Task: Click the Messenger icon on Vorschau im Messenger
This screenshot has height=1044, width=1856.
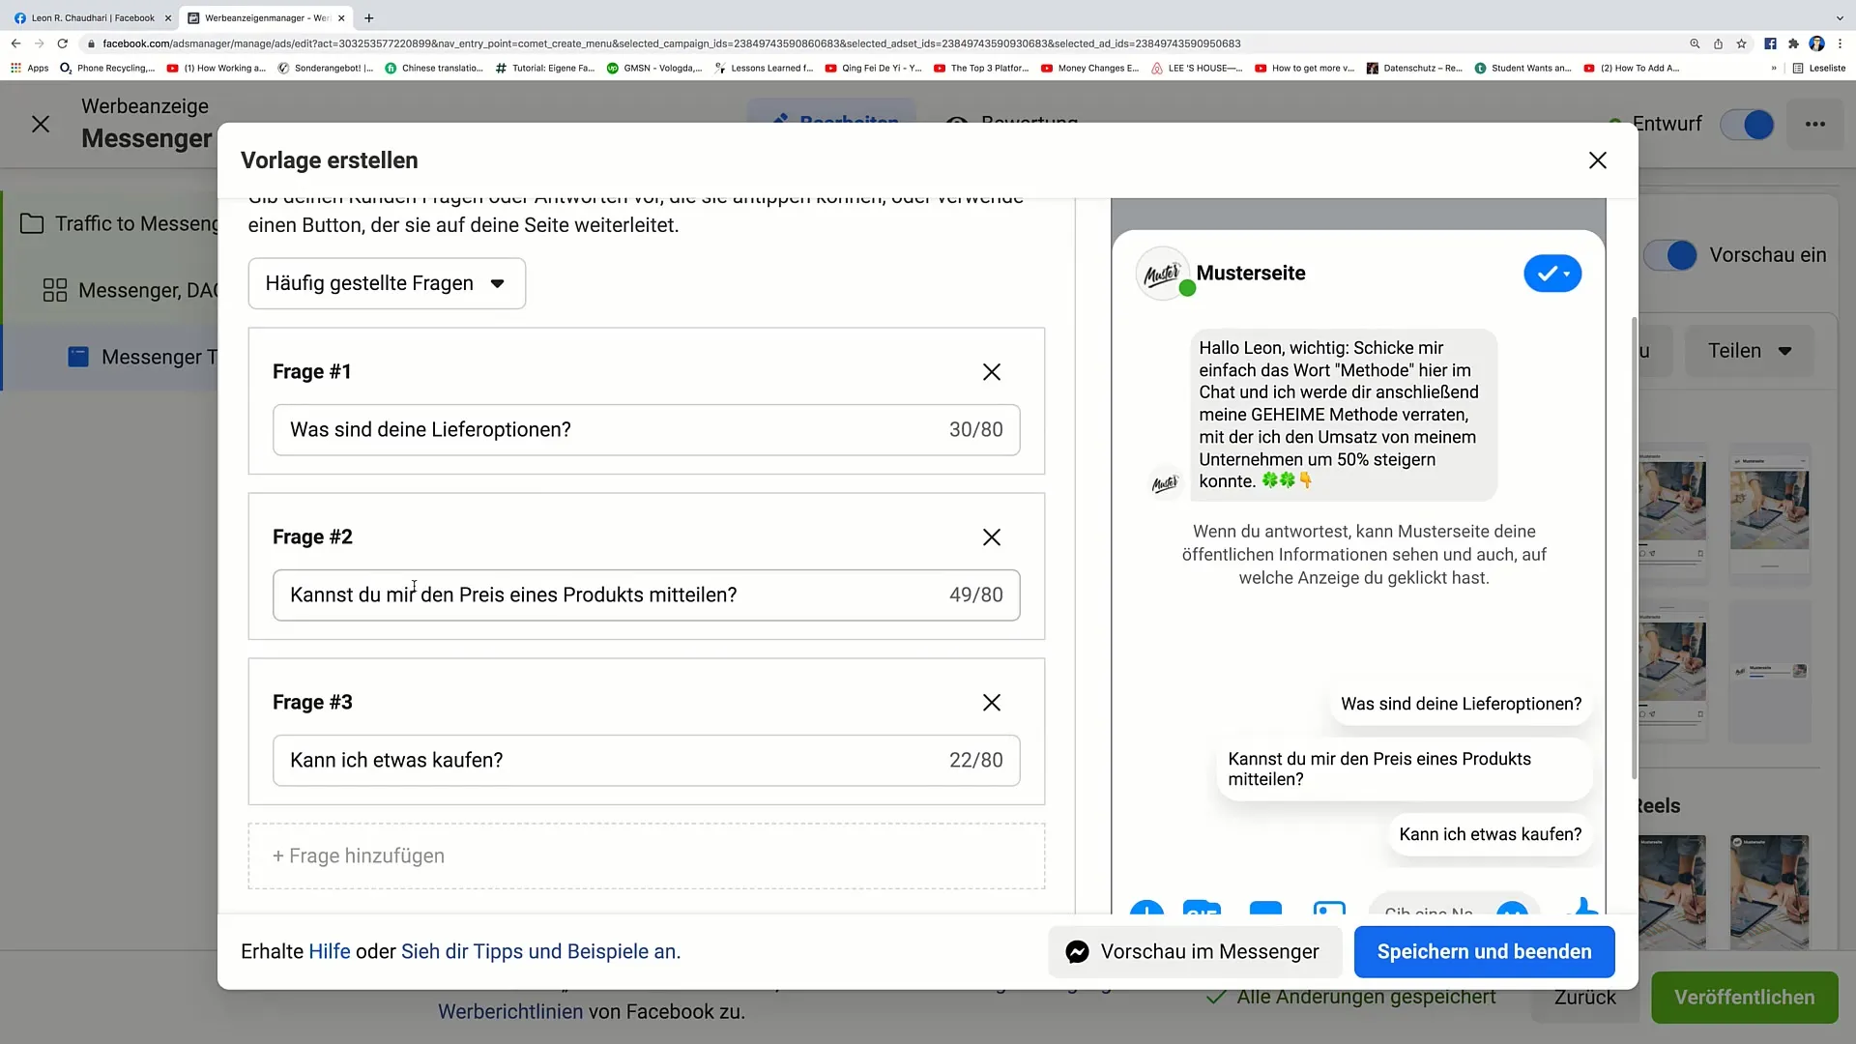Action: click(1077, 952)
